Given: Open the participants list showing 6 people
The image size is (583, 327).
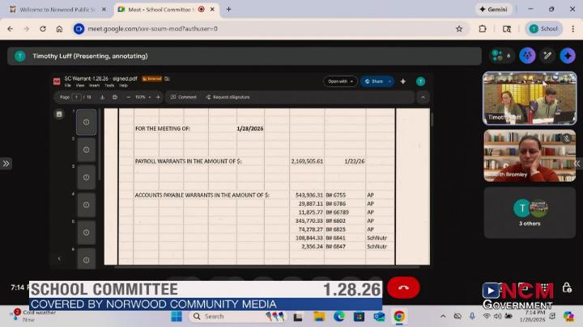Looking at the screenshot, I should 500,56.
